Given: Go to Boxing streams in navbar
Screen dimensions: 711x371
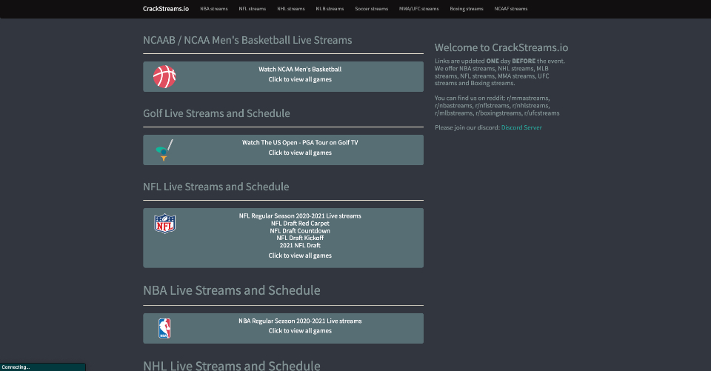Looking at the screenshot, I should tap(467, 9).
